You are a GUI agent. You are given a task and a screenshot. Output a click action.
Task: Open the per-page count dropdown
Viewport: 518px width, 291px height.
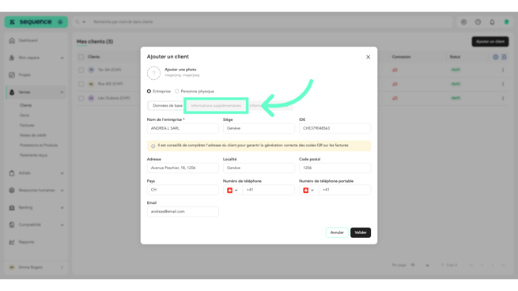(420, 265)
